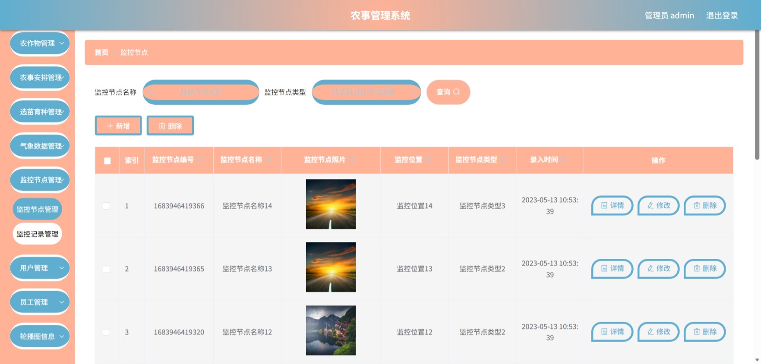Click the sort icon beside 监控节点类型 header
The height and width of the screenshot is (364, 761).
click(x=503, y=160)
